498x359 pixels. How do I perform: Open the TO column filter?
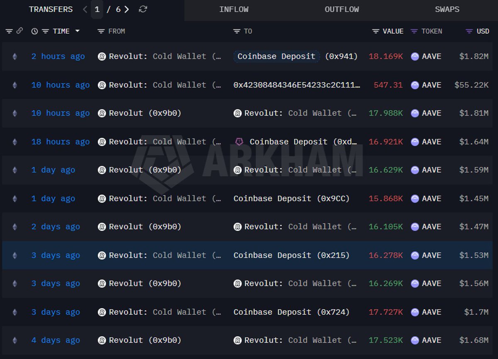(237, 31)
